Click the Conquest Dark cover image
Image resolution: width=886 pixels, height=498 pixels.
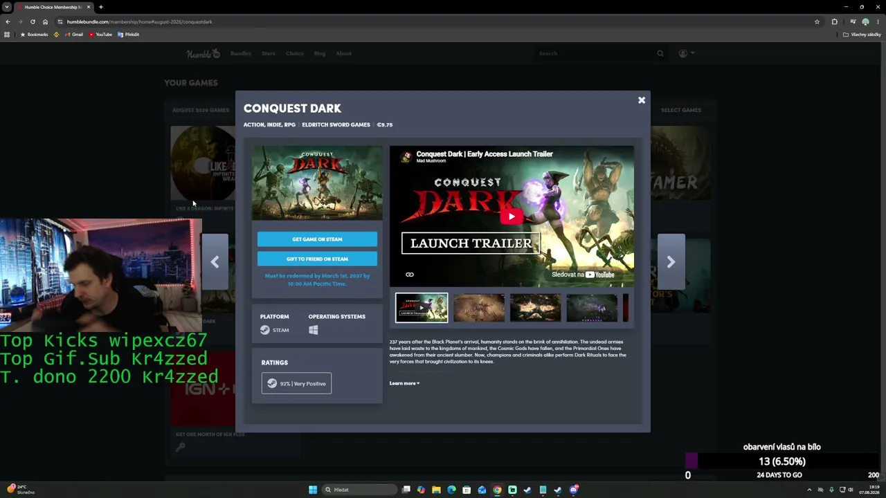(x=317, y=183)
